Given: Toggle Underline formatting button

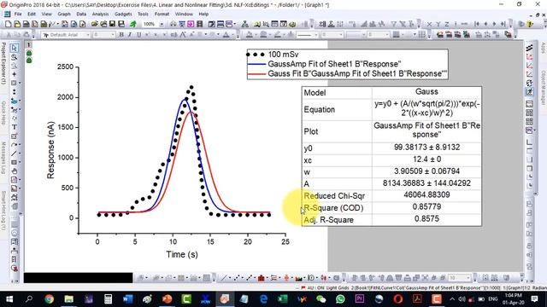Looking at the screenshot, I should point(138,35).
